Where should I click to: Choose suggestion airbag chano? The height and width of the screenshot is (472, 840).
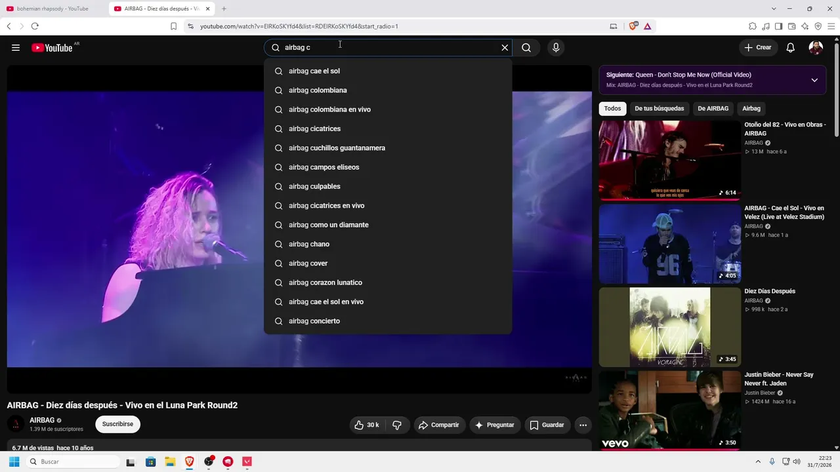[x=388, y=244]
